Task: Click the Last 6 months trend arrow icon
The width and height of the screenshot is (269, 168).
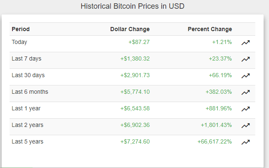Action: (245, 92)
